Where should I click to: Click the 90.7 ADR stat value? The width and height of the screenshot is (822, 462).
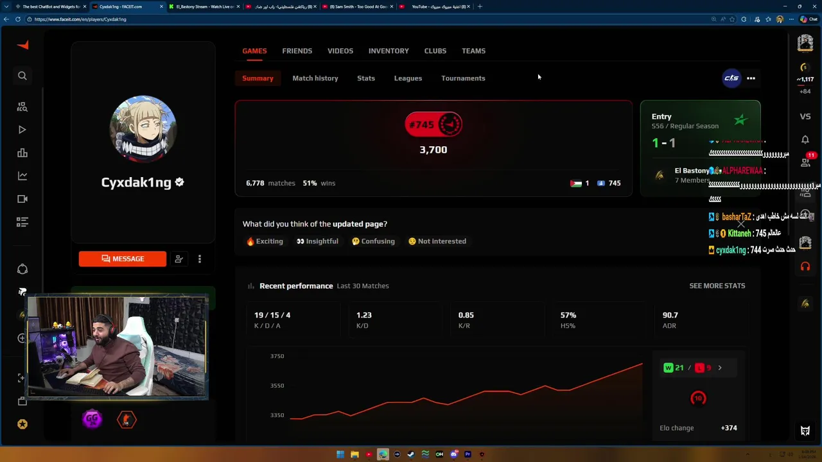670,315
